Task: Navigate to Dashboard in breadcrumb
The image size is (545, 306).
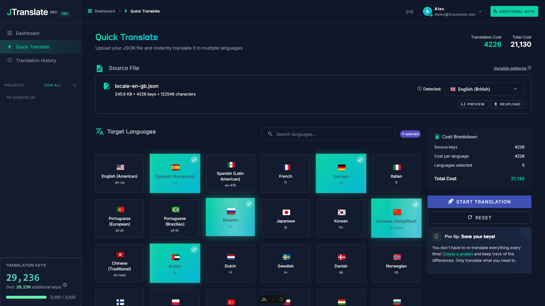Action: pyautogui.click(x=104, y=11)
